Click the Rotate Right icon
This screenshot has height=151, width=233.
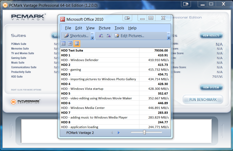pyautogui.click(x=108, y=36)
